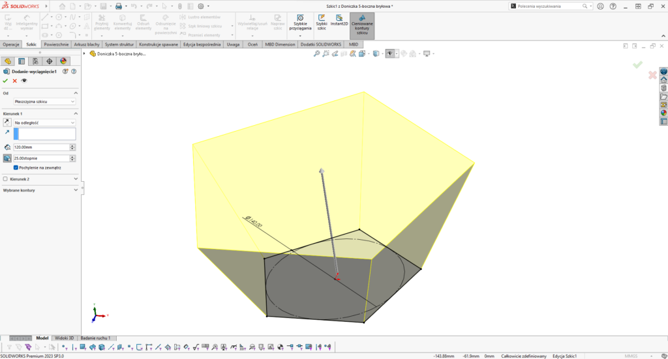Toggle the detailed preview eye icon
The image size is (668, 359).
click(24, 81)
